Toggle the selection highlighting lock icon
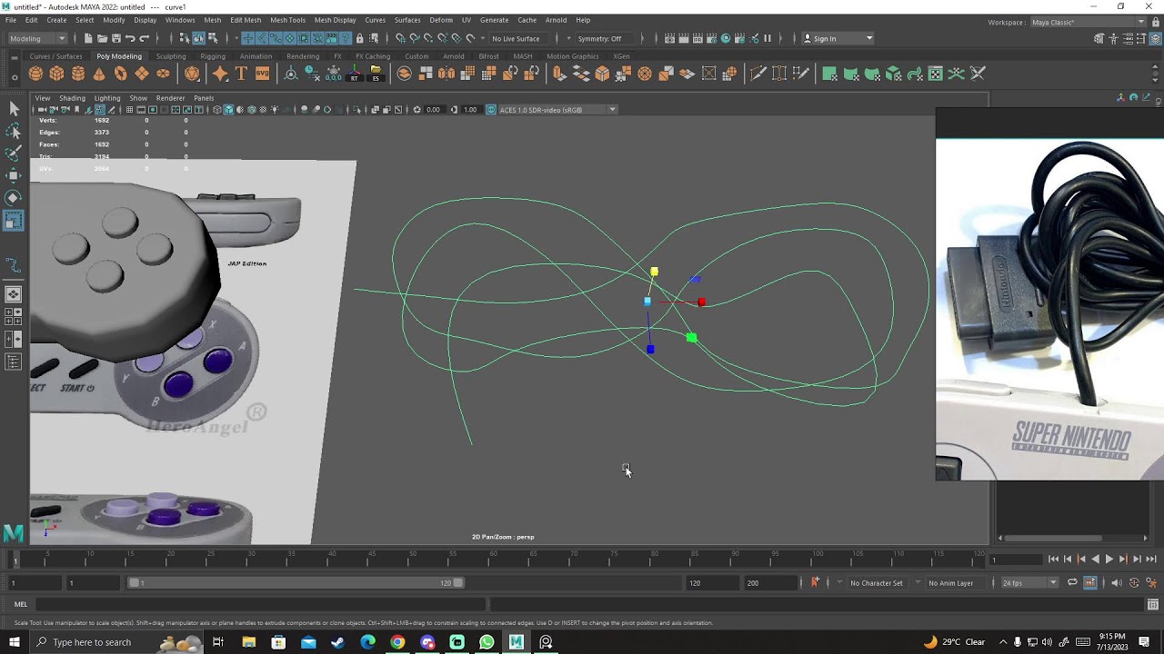This screenshot has width=1164, height=654. tap(359, 38)
